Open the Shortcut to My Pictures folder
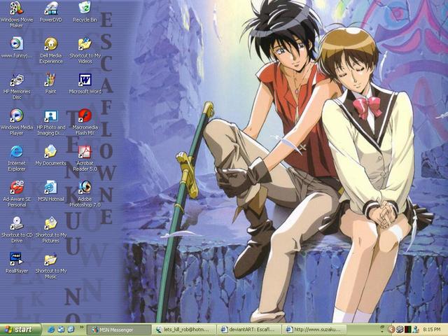Image resolution: width=448 pixels, height=336 pixels. (51, 230)
